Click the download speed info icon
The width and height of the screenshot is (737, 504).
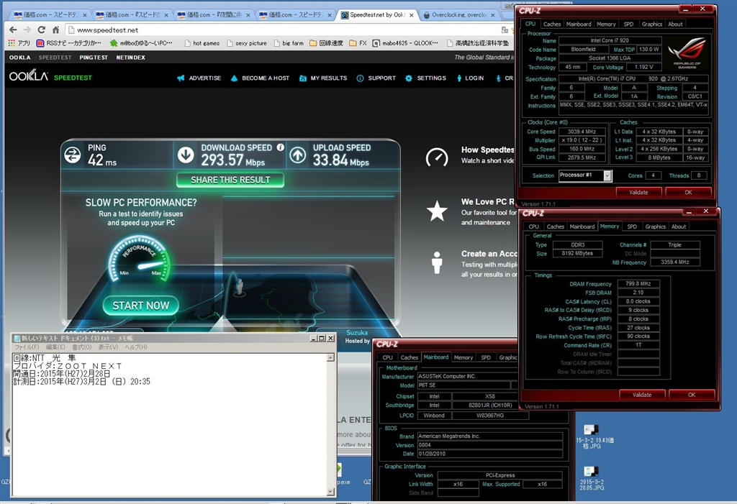pos(280,148)
